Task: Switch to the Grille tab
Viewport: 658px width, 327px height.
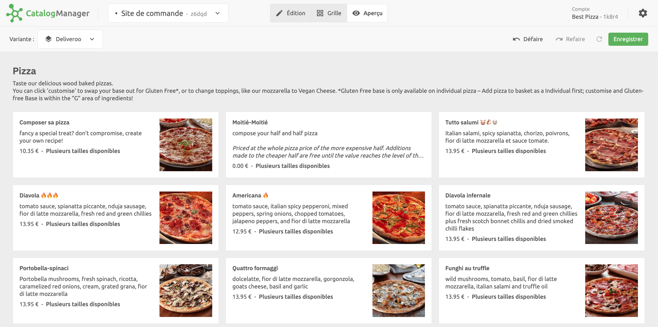Action: pyautogui.click(x=329, y=13)
